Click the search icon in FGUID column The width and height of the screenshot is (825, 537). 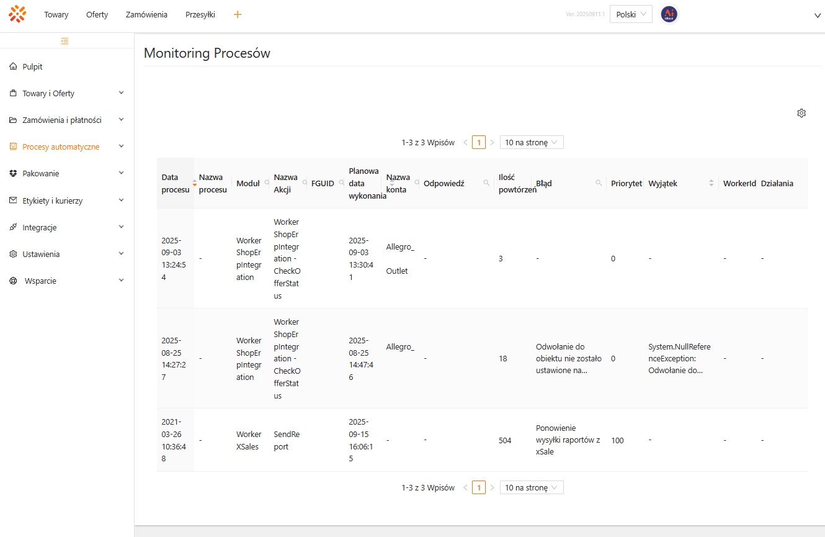[342, 183]
